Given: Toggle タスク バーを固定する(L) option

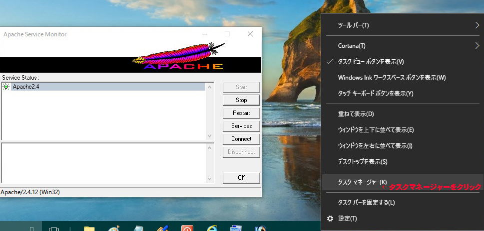Looking at the screenshot, I should coord(402,203).
